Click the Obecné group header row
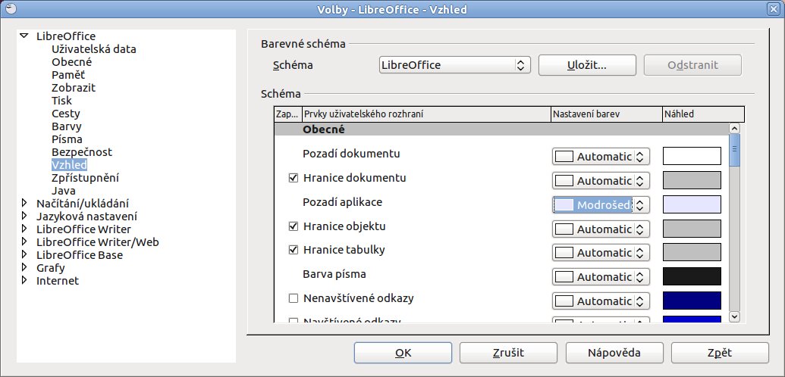This screenshot has width=785, height=377. 501,129
